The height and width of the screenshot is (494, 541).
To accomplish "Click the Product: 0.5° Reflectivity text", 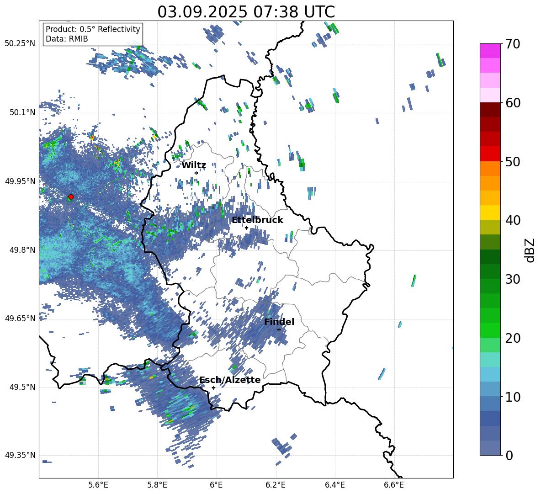I will (x=93, y=29).
